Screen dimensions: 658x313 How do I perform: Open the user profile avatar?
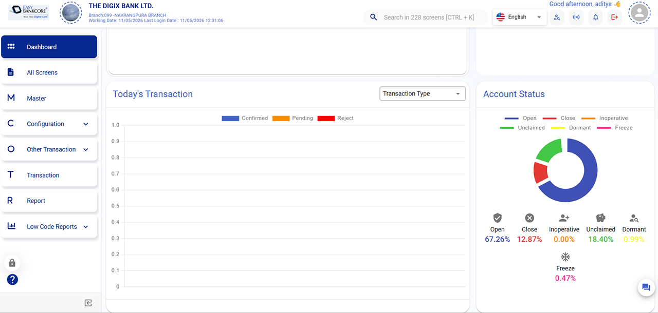[639, 13]
